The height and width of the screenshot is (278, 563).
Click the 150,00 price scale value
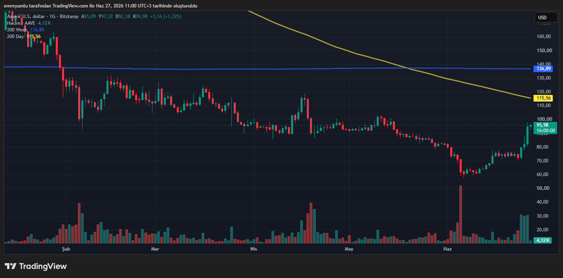click(x=543, y=51)
